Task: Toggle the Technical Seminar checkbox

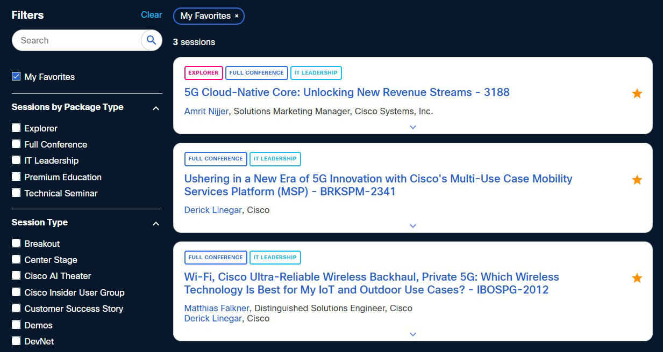Action: [x=16, y=193]
